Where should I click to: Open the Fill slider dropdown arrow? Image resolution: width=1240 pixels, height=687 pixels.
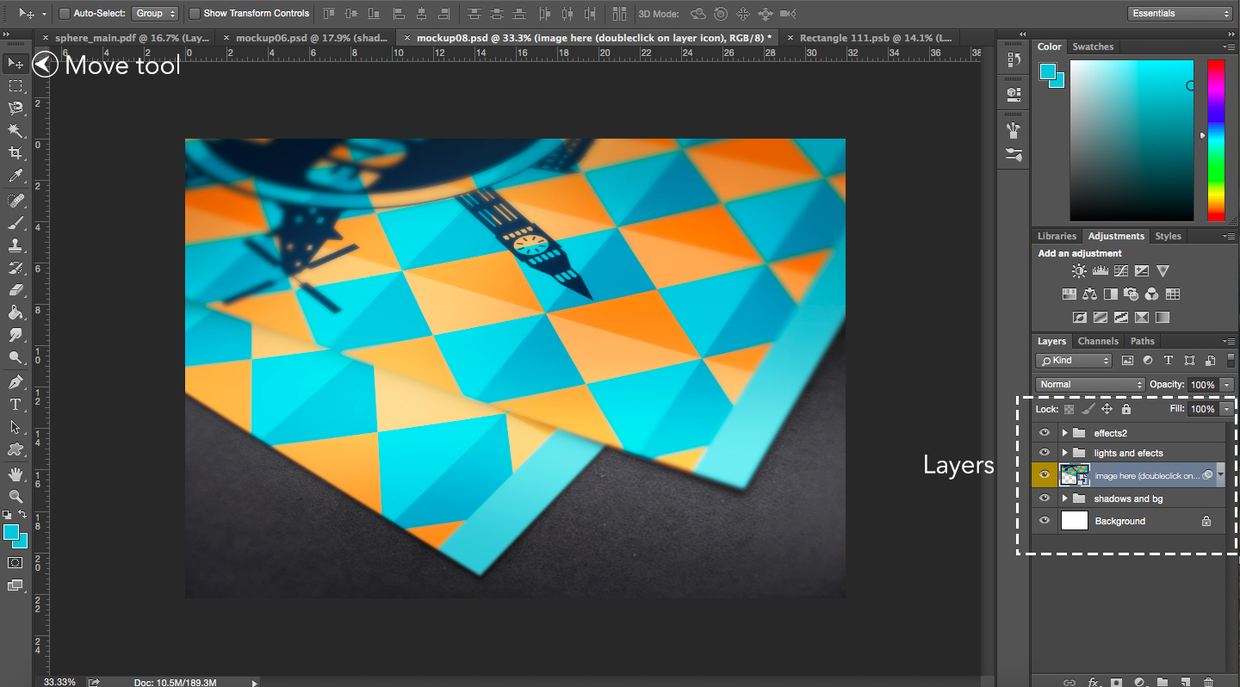pyautogui.click(x=1226, y=409)
